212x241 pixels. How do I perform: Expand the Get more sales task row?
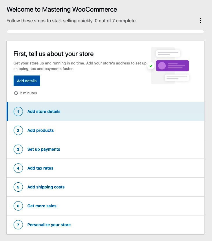click(x=105, y=206)
